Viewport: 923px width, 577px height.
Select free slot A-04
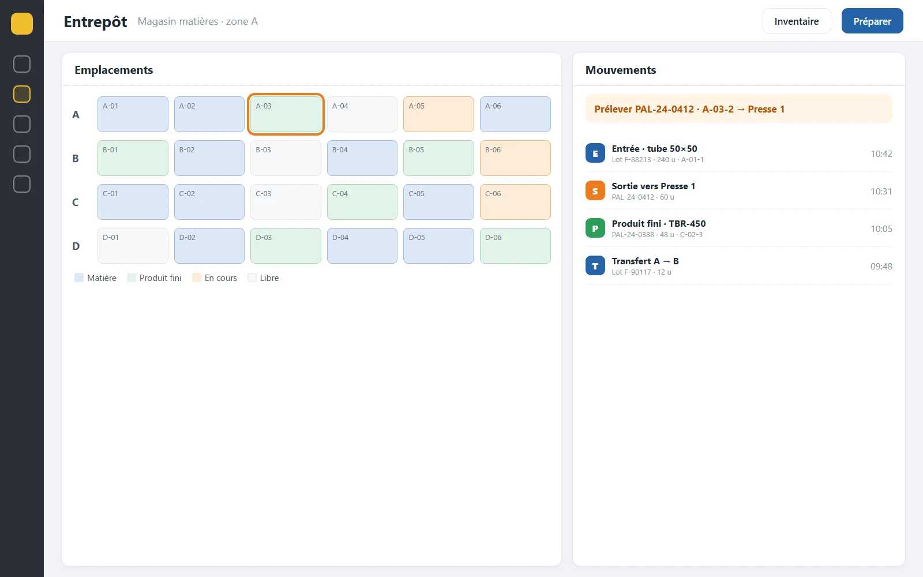(x=362, y=114)
